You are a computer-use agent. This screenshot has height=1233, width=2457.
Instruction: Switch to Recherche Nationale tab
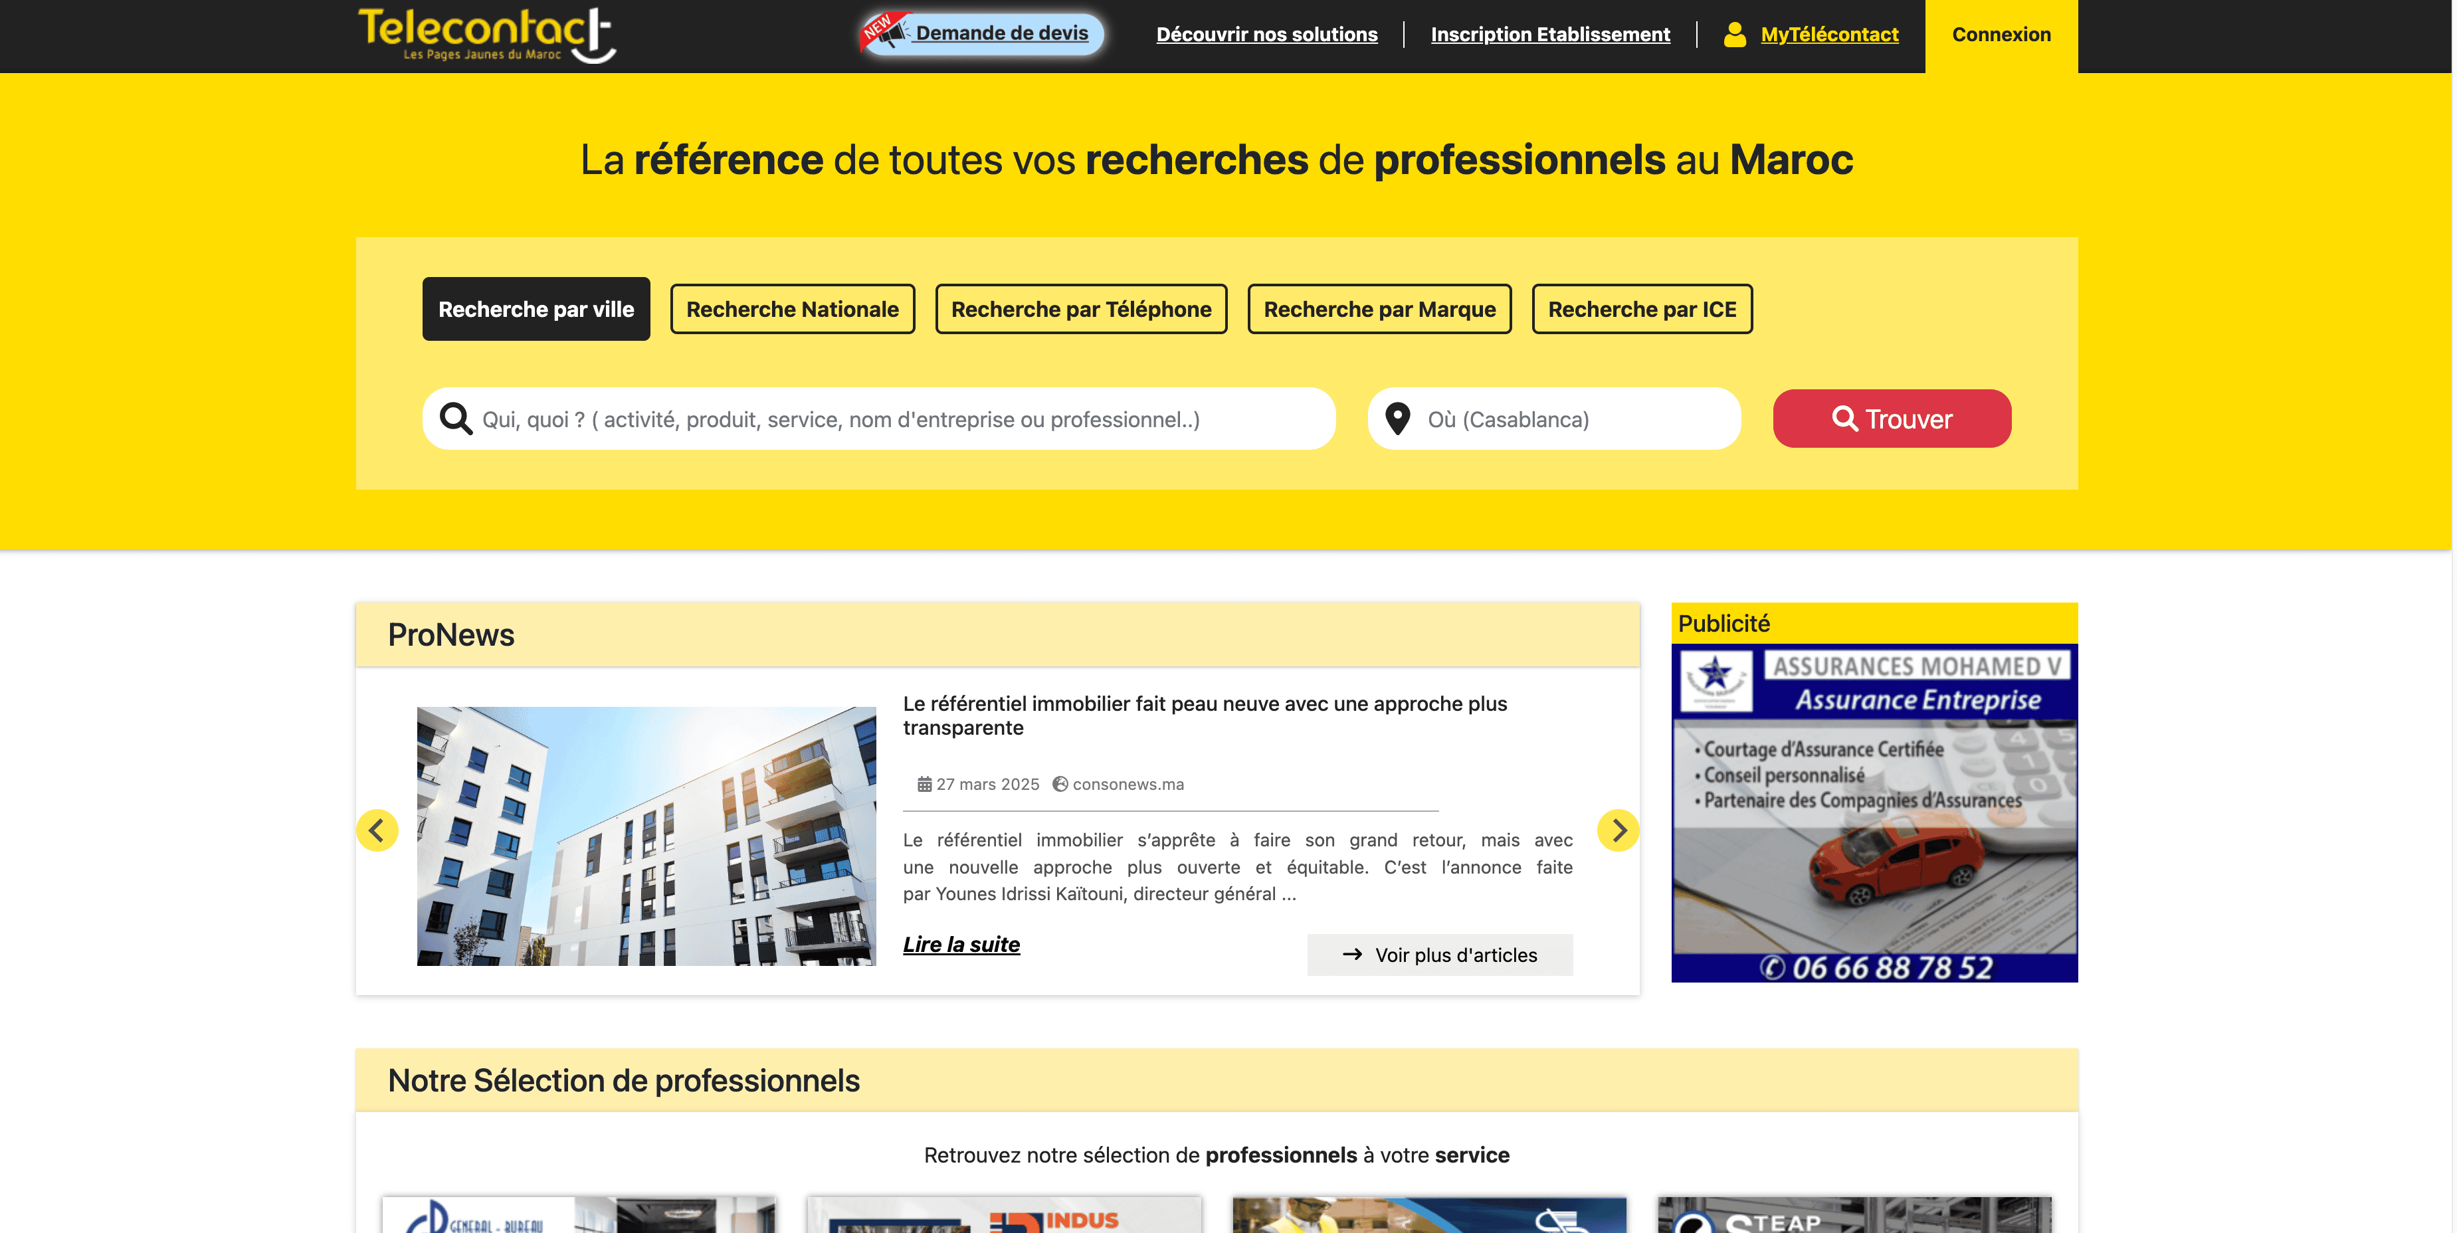pyautogui.click(x=792, y=309)
